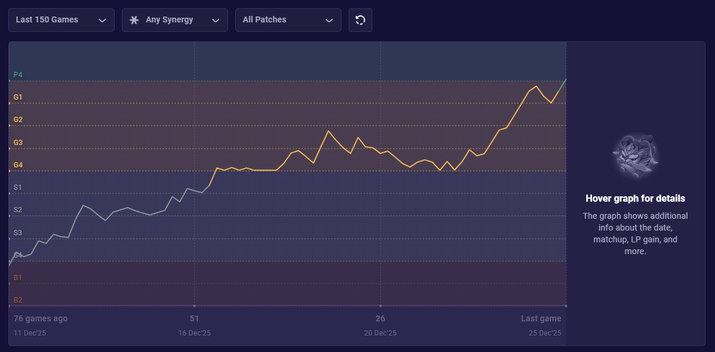Click the B1 rank tier label

tap(18, 278)
